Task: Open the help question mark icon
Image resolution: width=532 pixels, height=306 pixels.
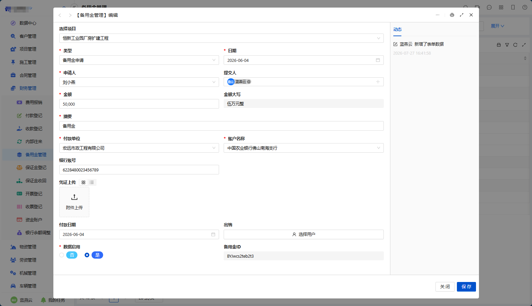Action: [525, 7]
